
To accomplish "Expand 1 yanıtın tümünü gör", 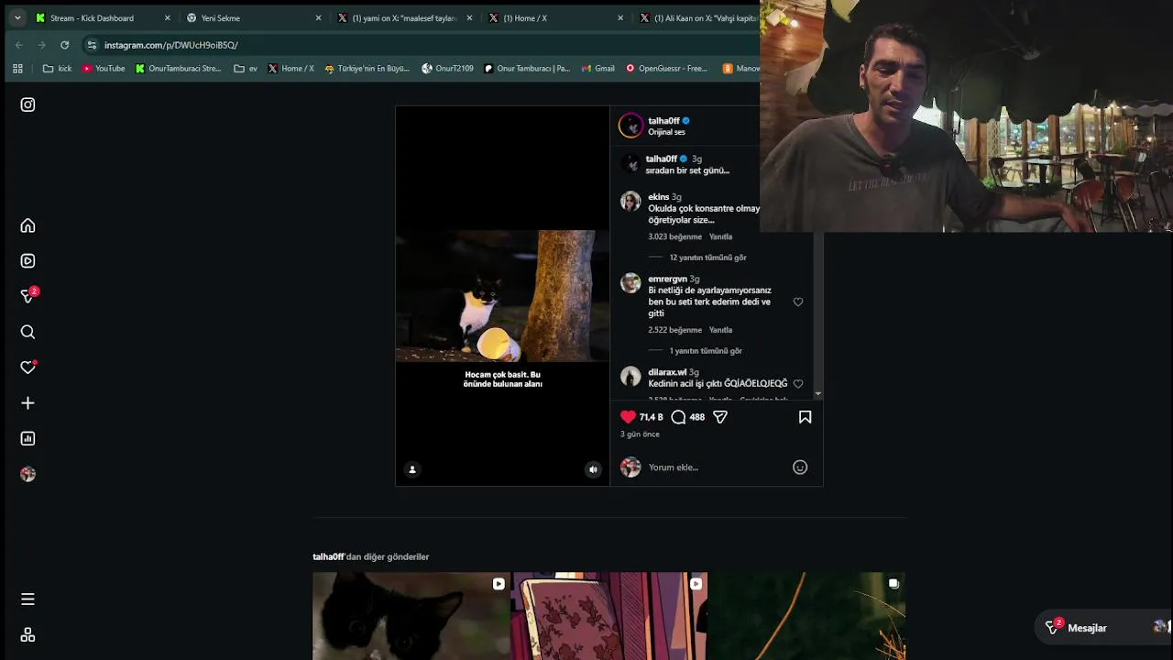I will click(x=706, y=351).
